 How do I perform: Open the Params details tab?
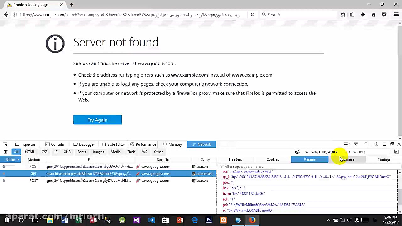coord(310,159)
